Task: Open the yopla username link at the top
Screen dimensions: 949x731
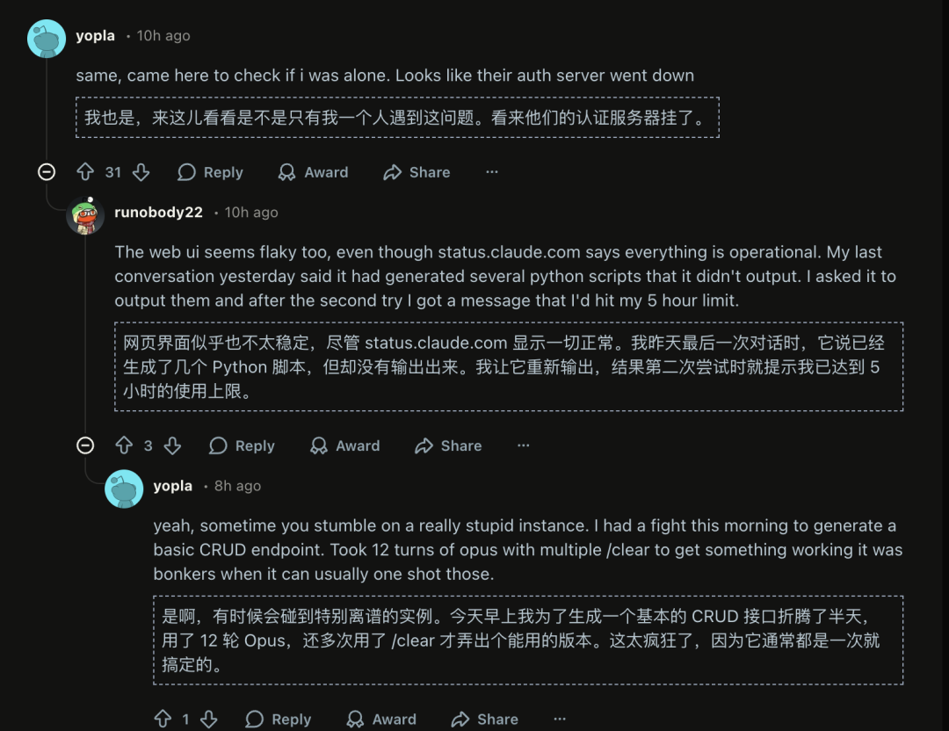Action: (96, 36)
